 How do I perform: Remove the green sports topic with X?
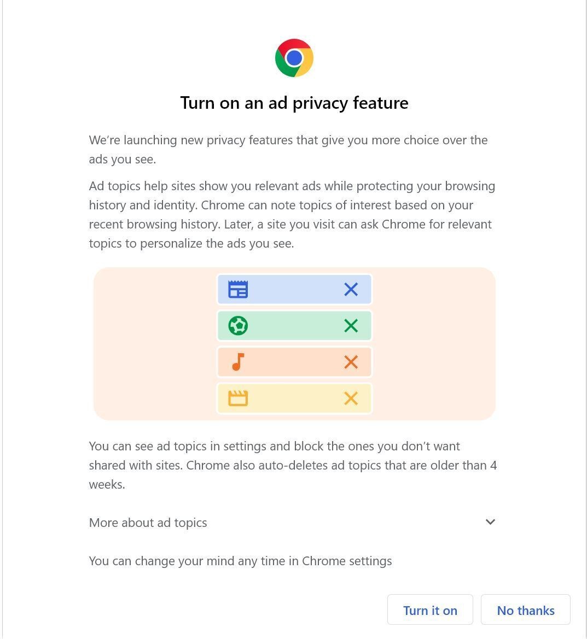[351, 326]
